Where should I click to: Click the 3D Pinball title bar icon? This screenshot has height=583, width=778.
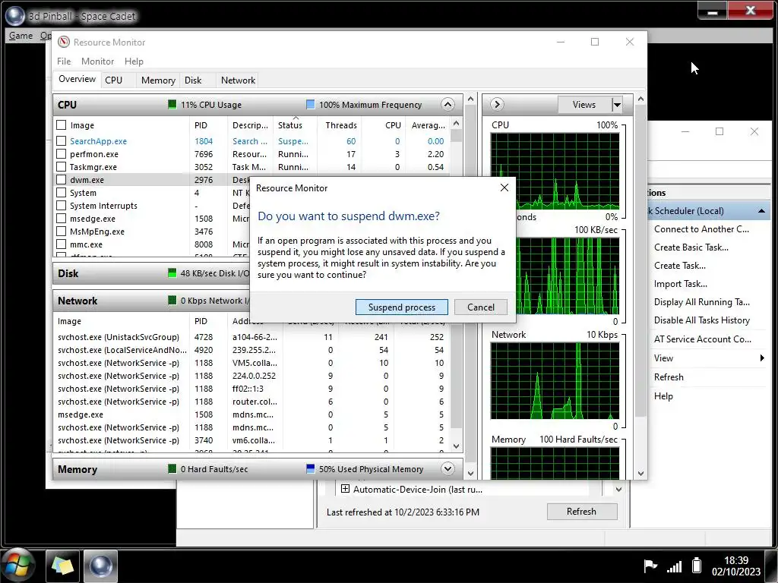pyautogui.click(x=15, y=16)
